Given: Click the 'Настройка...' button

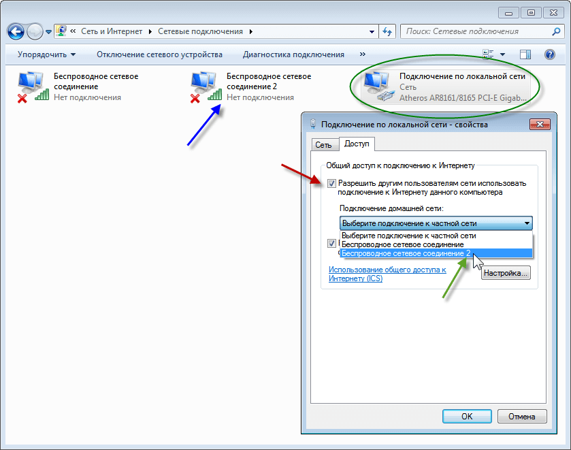Looking at the screenshot, I should [506, 273].
